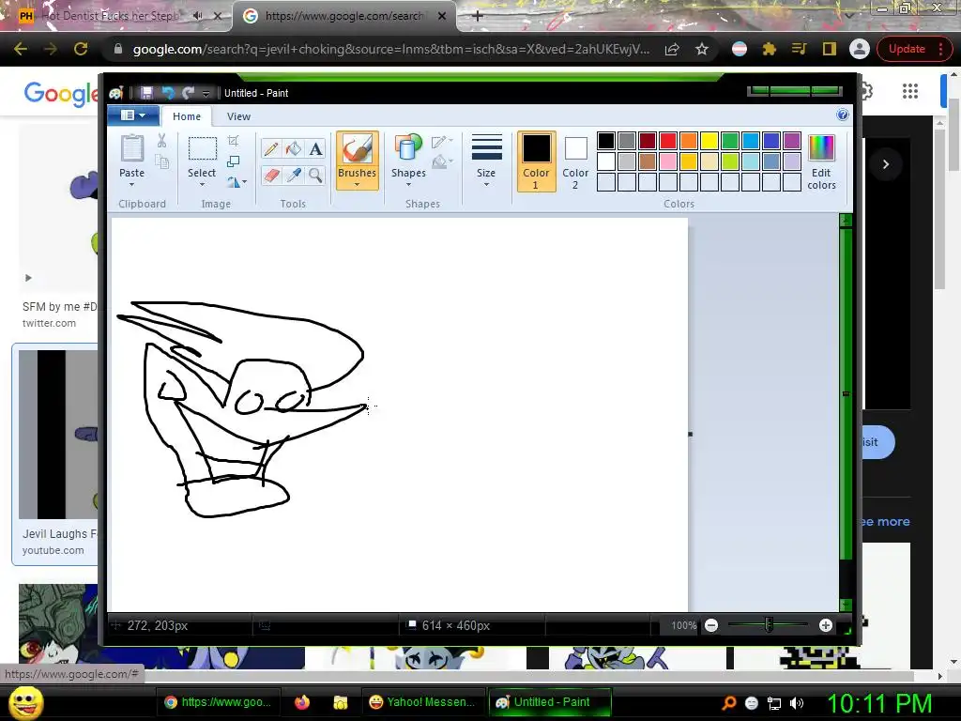Click the Undo arrow in Paint title bar

[167, 93]
